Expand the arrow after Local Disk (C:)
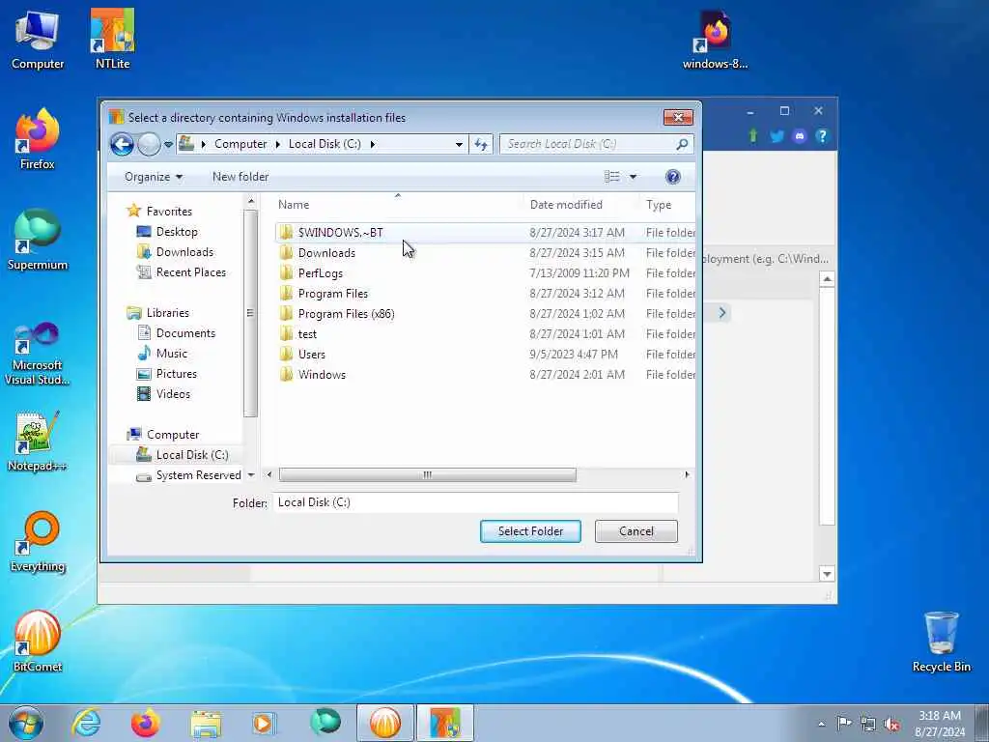The width and height of the screenshot is (989, 742). (373, 144)
